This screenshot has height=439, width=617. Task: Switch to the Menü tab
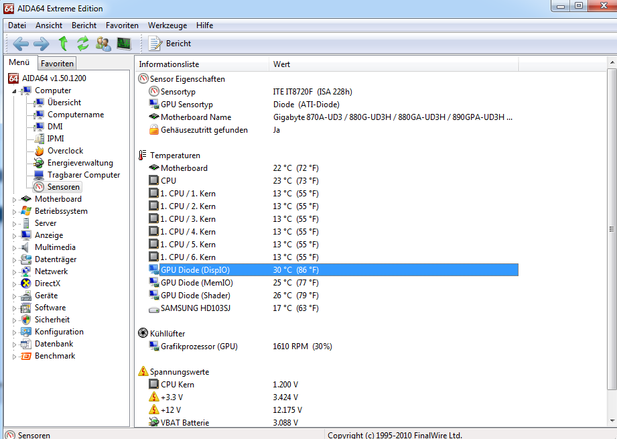19,62
